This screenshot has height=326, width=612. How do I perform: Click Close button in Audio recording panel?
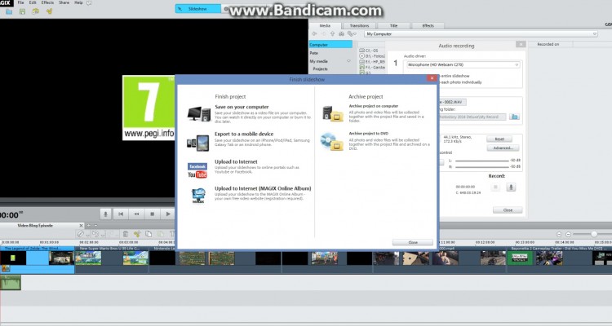tap(508, 210)
